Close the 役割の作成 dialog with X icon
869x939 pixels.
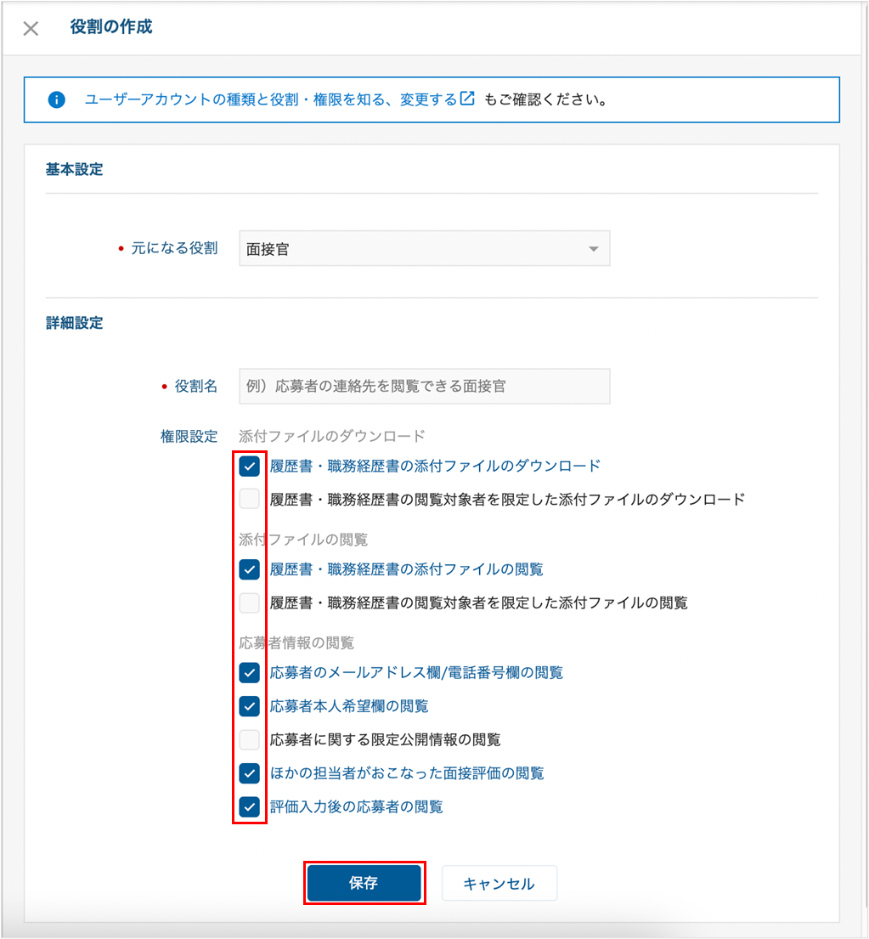click(x=31, y=28)
